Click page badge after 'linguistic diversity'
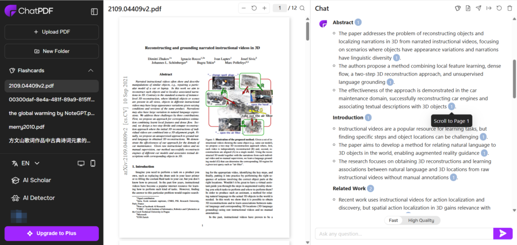 pyautogui.click(x=397, y=58)
